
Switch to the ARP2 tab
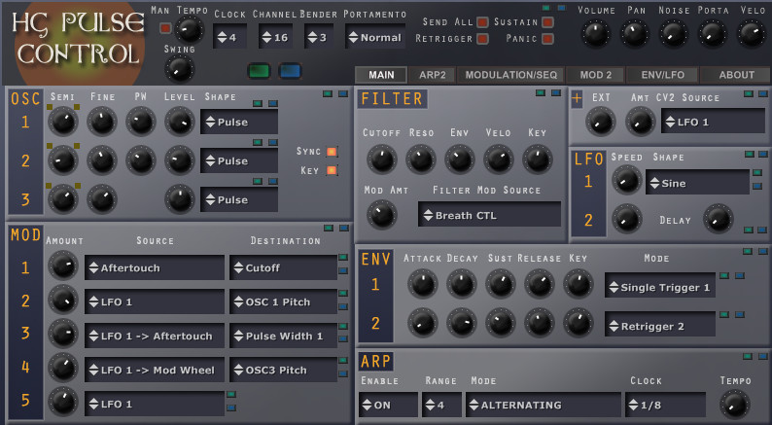[432, 75]
